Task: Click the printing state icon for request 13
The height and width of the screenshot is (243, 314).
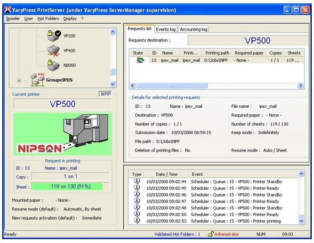Action: point(140,60)
